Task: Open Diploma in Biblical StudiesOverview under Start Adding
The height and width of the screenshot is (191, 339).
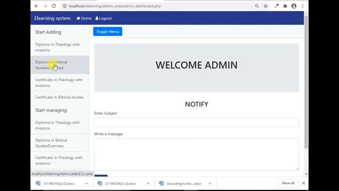Action: coord(60,65)
